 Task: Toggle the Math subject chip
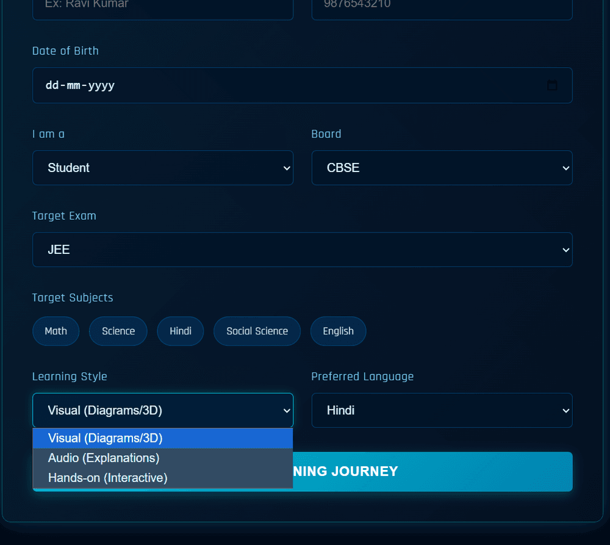56,331
